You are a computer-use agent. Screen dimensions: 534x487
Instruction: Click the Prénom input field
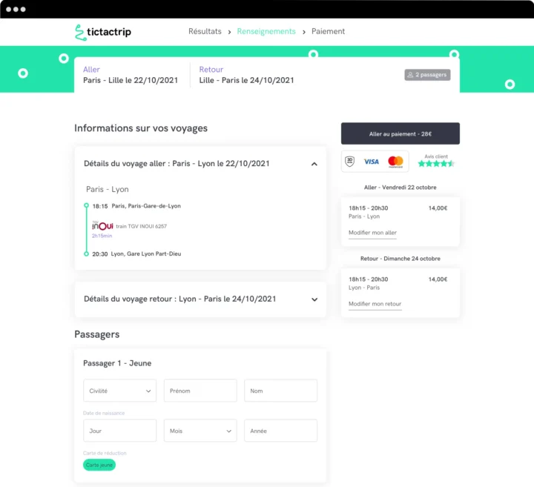click(x=200, y=391)
